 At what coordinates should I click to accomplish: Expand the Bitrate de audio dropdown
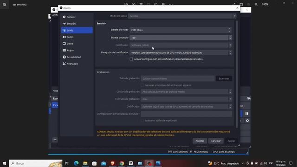[181, 38]
